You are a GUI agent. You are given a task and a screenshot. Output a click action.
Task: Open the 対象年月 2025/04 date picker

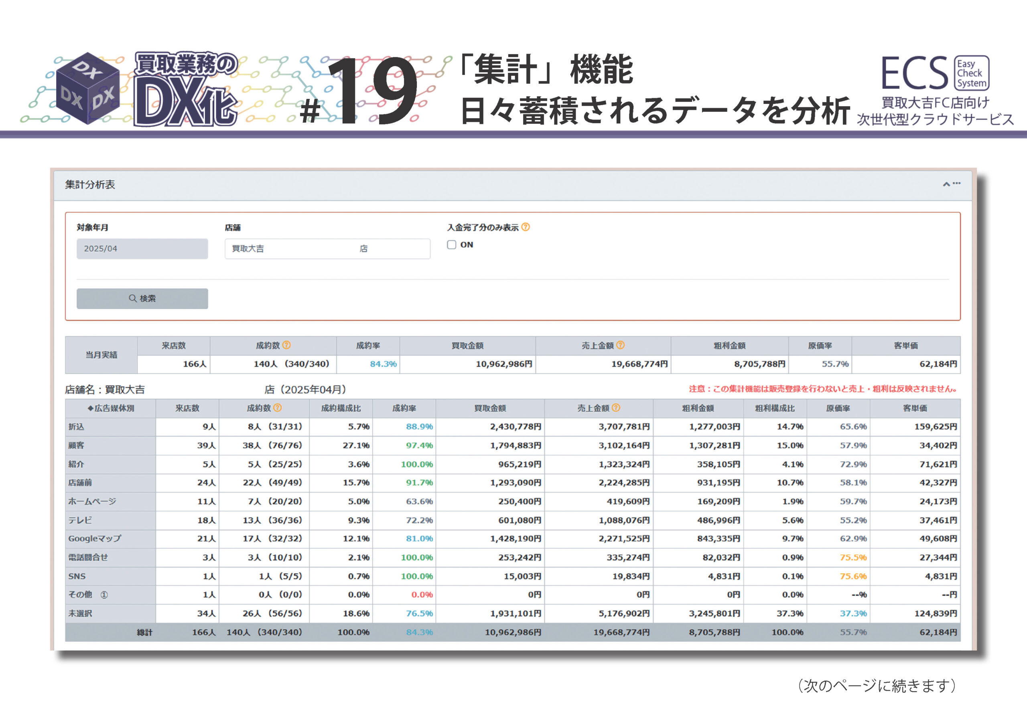142,249
